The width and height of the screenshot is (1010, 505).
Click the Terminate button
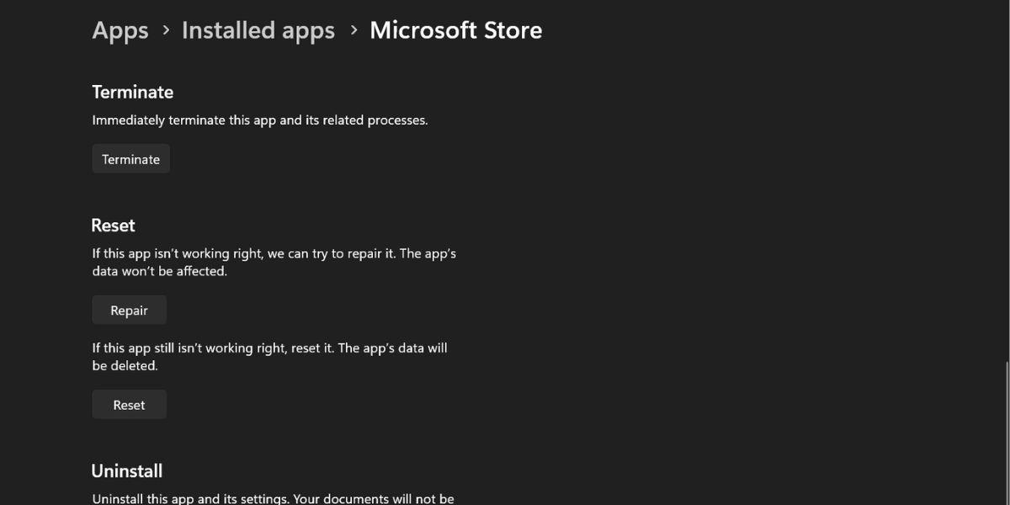click(130, 159)
